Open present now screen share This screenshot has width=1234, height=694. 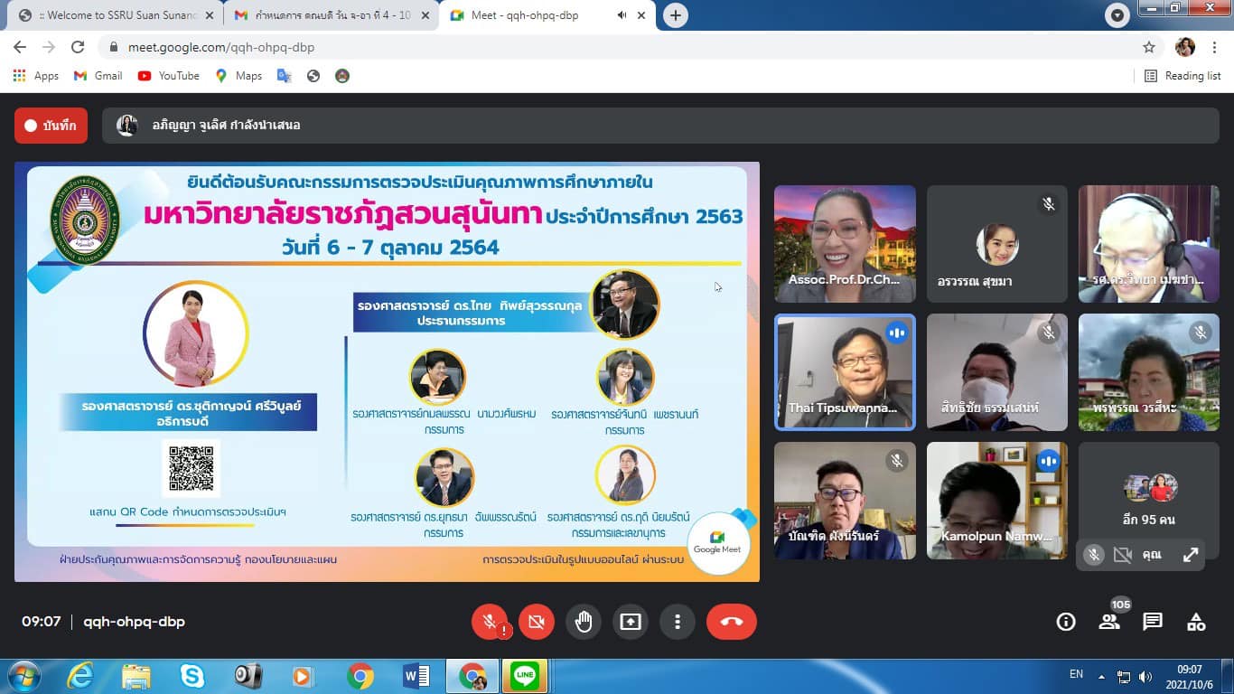(630, 622)
